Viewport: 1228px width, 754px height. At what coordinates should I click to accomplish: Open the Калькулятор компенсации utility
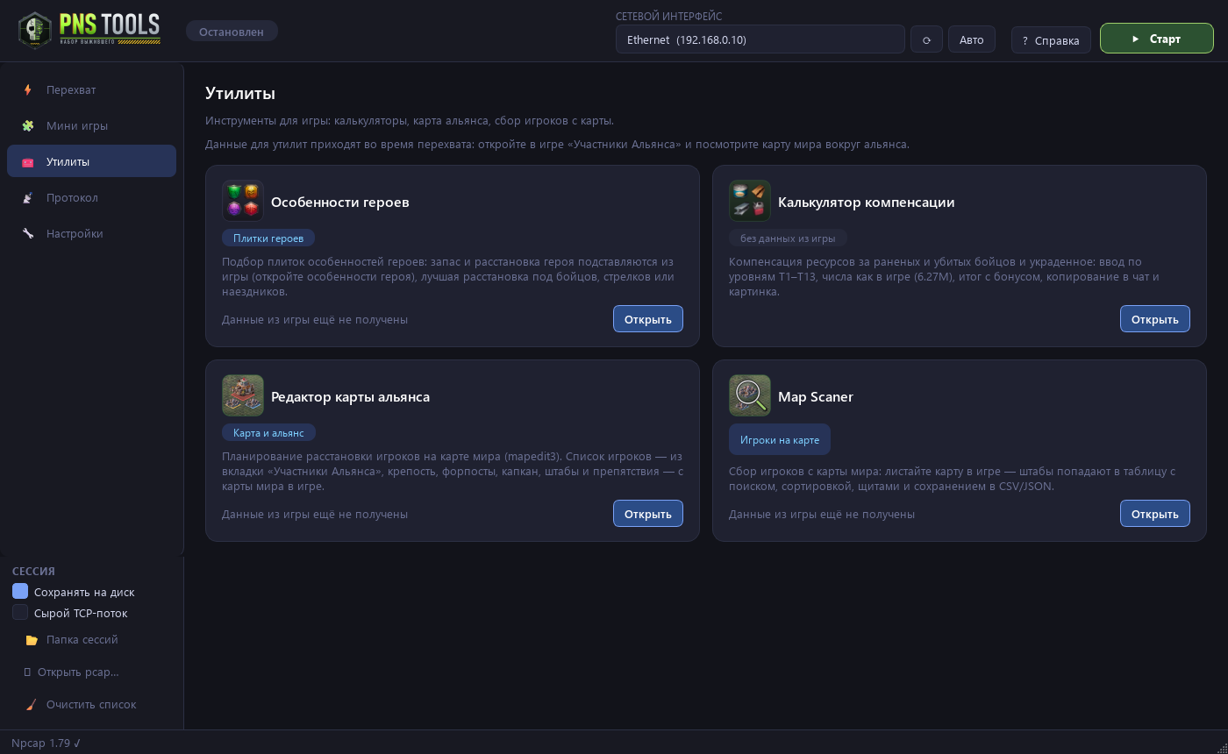pos(1155,319)
